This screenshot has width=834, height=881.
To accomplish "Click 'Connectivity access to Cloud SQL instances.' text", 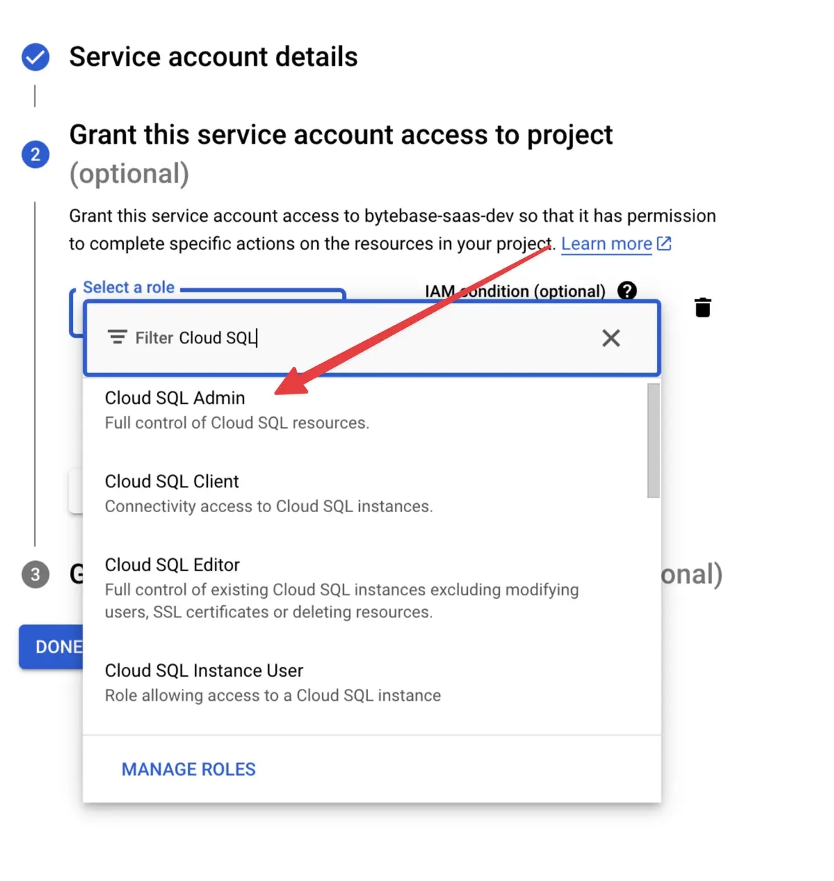I will click(268, 506).
